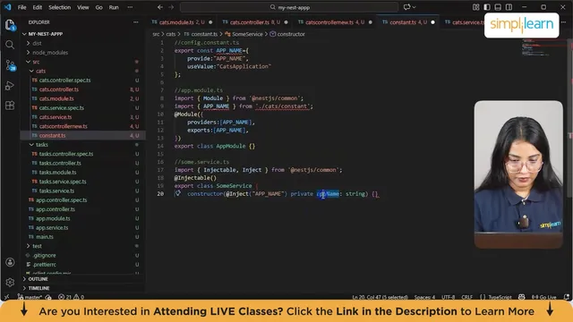This screenshot has height=322, width=573.
Task: Click the VS Code logo icon
Action: click(x=8, y=7)
